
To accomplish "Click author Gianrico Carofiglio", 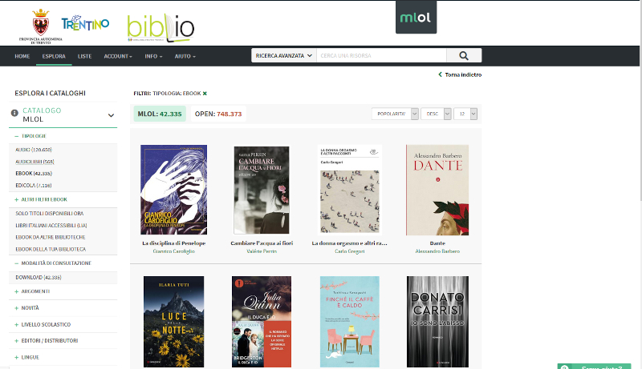I will (x=173, y=251).
